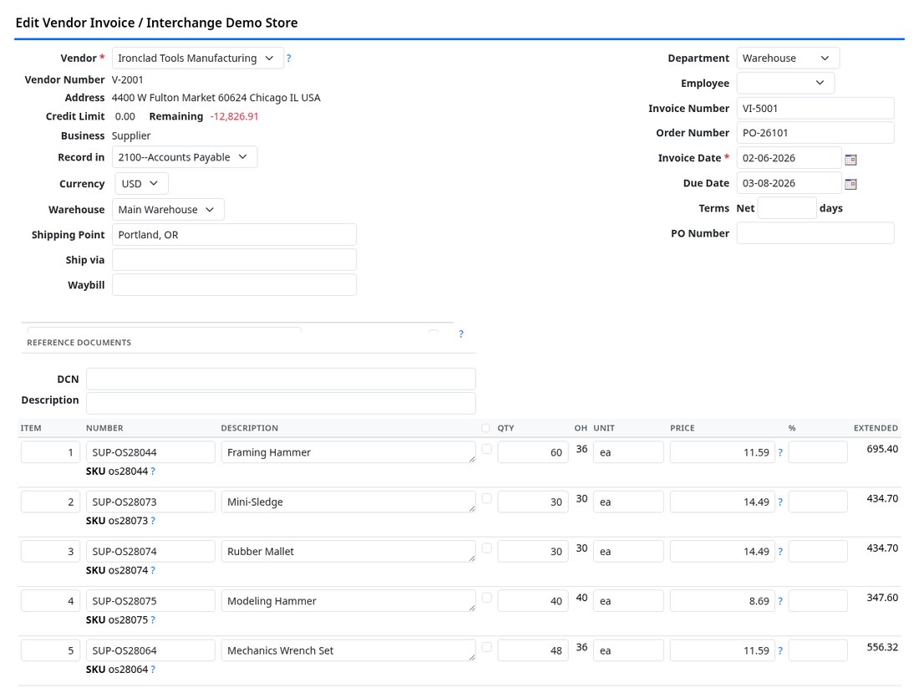The image size is (919, 688).
Task: Click the PO Number field
Action: click(x=815, y=233)
